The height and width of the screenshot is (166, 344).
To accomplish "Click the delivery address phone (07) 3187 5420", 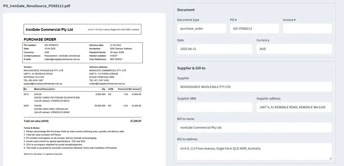I will tap(101, 80).
